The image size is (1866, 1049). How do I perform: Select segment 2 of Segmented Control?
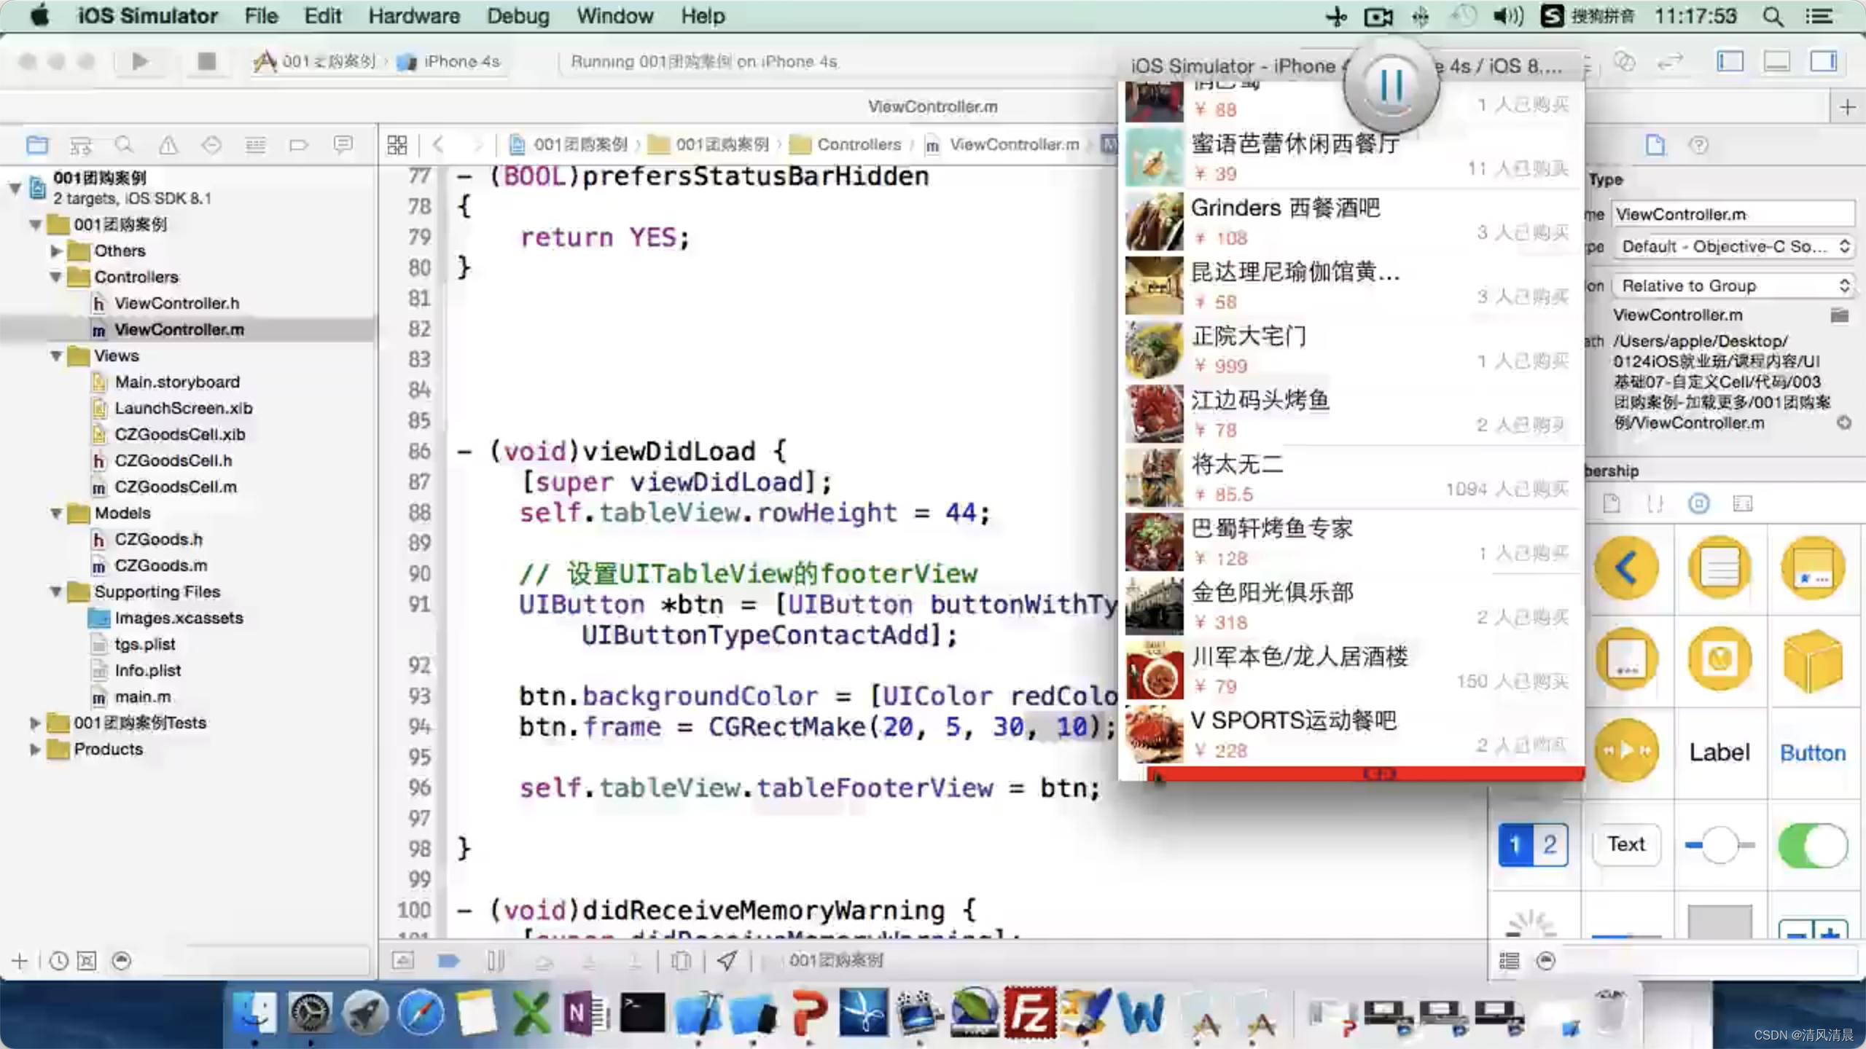tap(1550, 844)
